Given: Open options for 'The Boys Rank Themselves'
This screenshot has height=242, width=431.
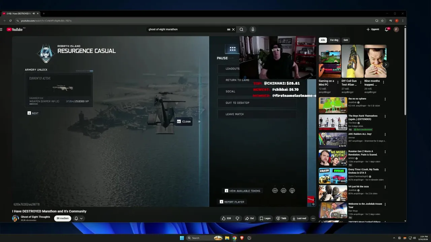Looking at the screenshot, I should [x=385, y=116].
